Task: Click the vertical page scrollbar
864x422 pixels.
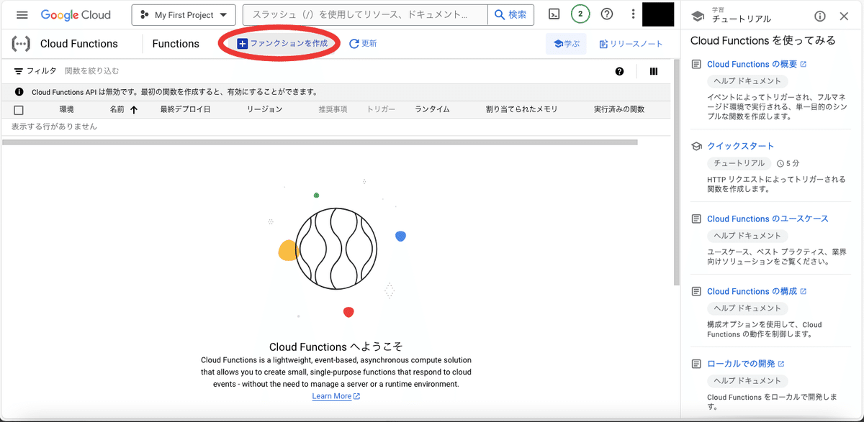Action: 676,173
